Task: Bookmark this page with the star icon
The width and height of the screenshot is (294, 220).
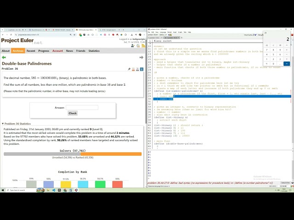Action: pos(74,35)
